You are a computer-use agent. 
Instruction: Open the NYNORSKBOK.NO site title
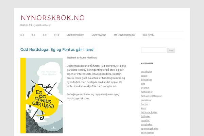point(53,18)
